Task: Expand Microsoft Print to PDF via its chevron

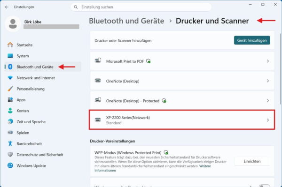Action: pyautogui.click(x=268, y=61)
